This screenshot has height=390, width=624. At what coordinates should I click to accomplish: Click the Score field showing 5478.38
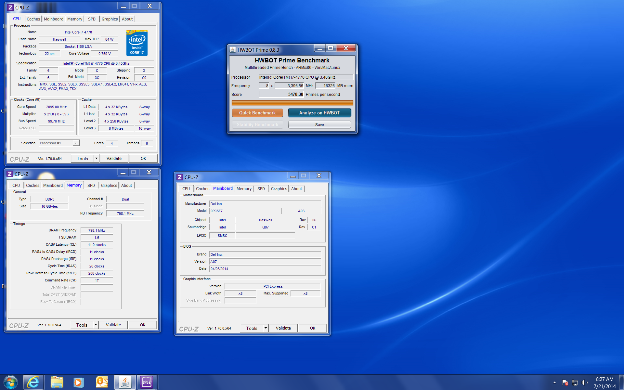(281, 94)
